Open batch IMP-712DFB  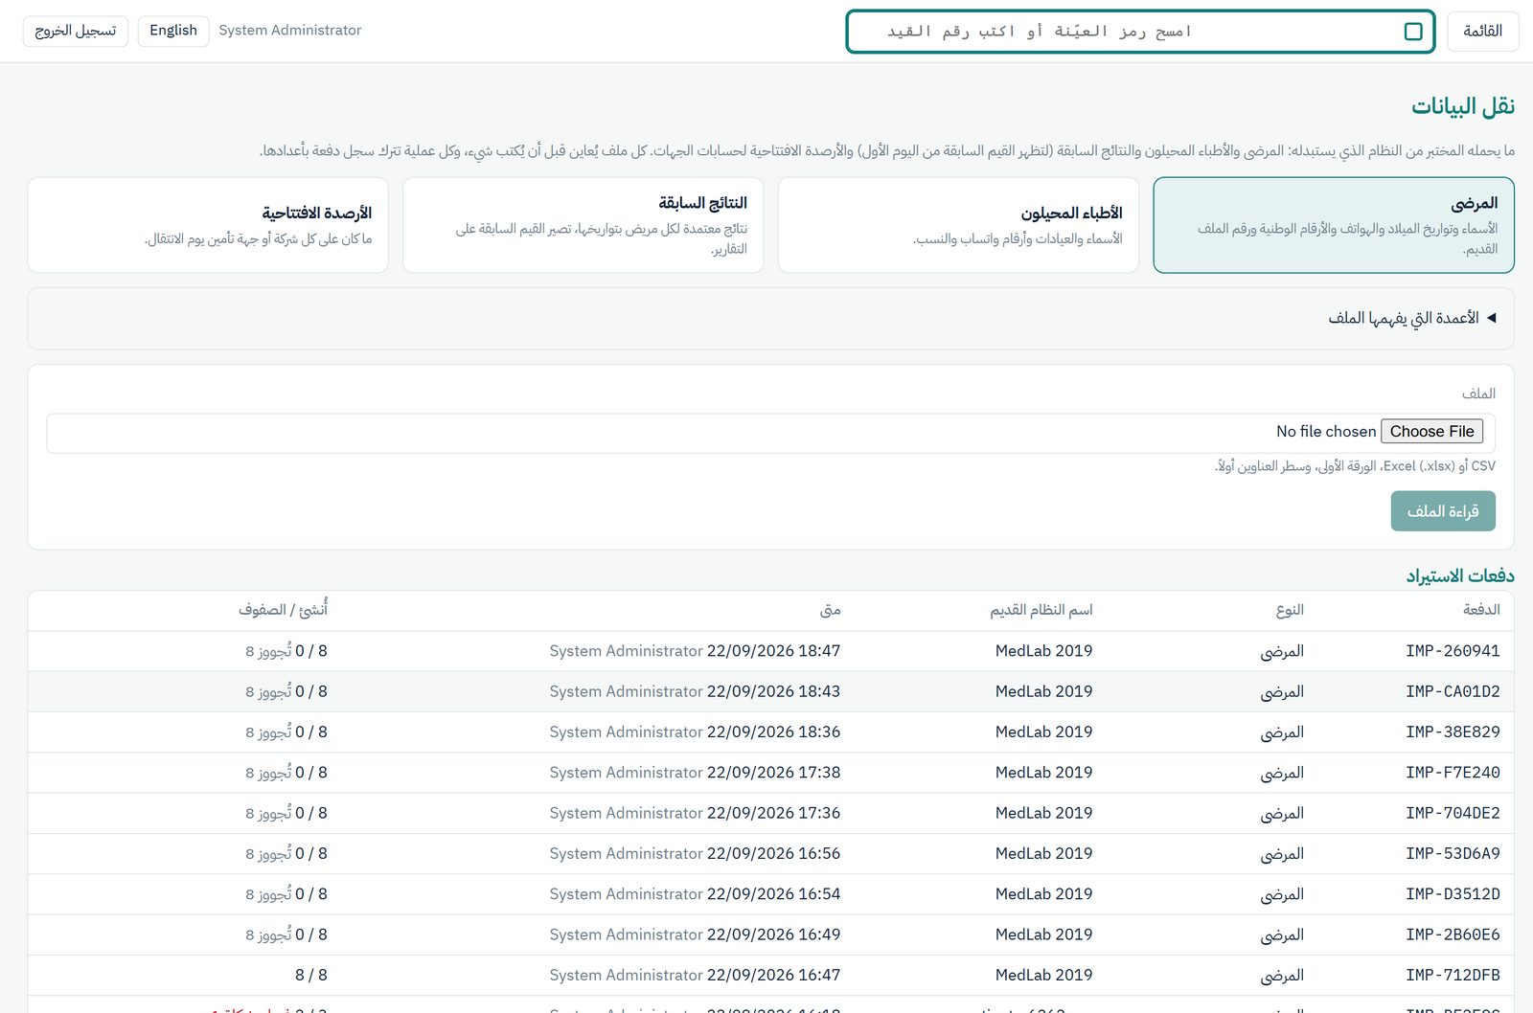coord(1453,975)
